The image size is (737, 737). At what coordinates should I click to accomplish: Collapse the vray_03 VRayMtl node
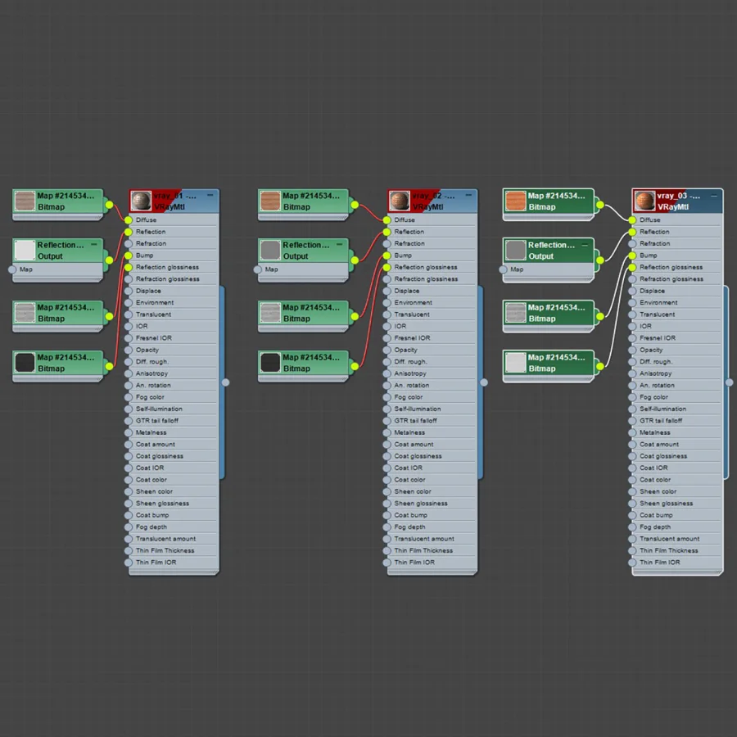714,195
